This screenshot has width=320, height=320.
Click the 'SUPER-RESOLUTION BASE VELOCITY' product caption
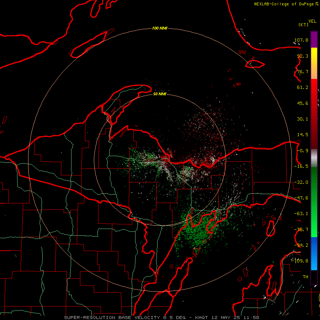point(112,318)
